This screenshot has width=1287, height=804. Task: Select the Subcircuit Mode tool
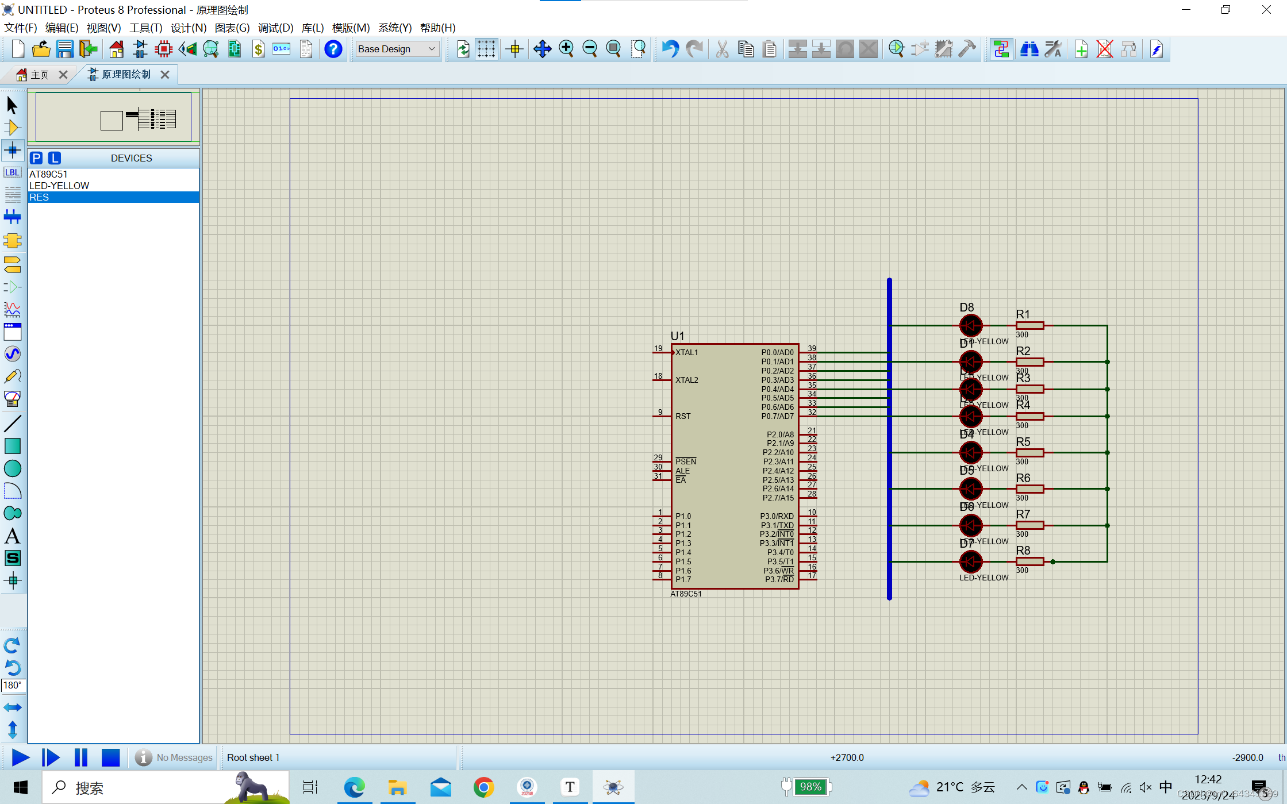(x=12, y=240)
